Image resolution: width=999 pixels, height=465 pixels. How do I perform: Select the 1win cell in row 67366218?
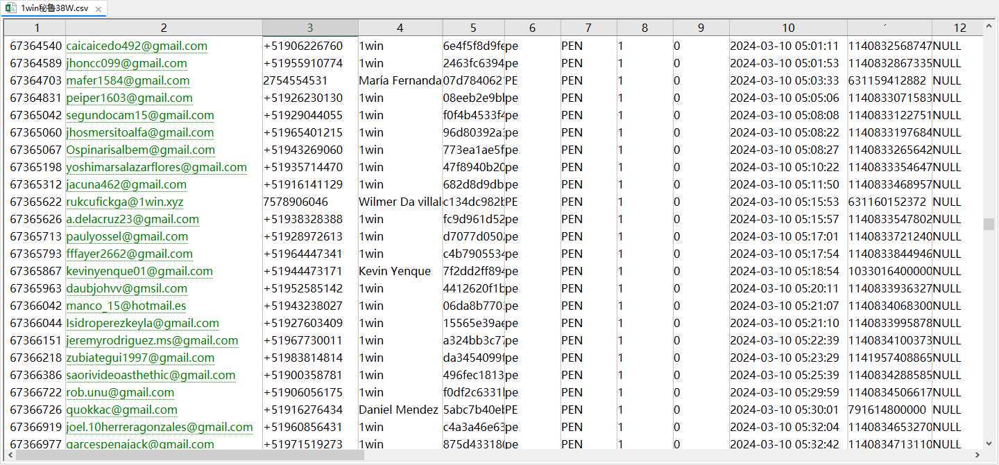coord(400,358)
